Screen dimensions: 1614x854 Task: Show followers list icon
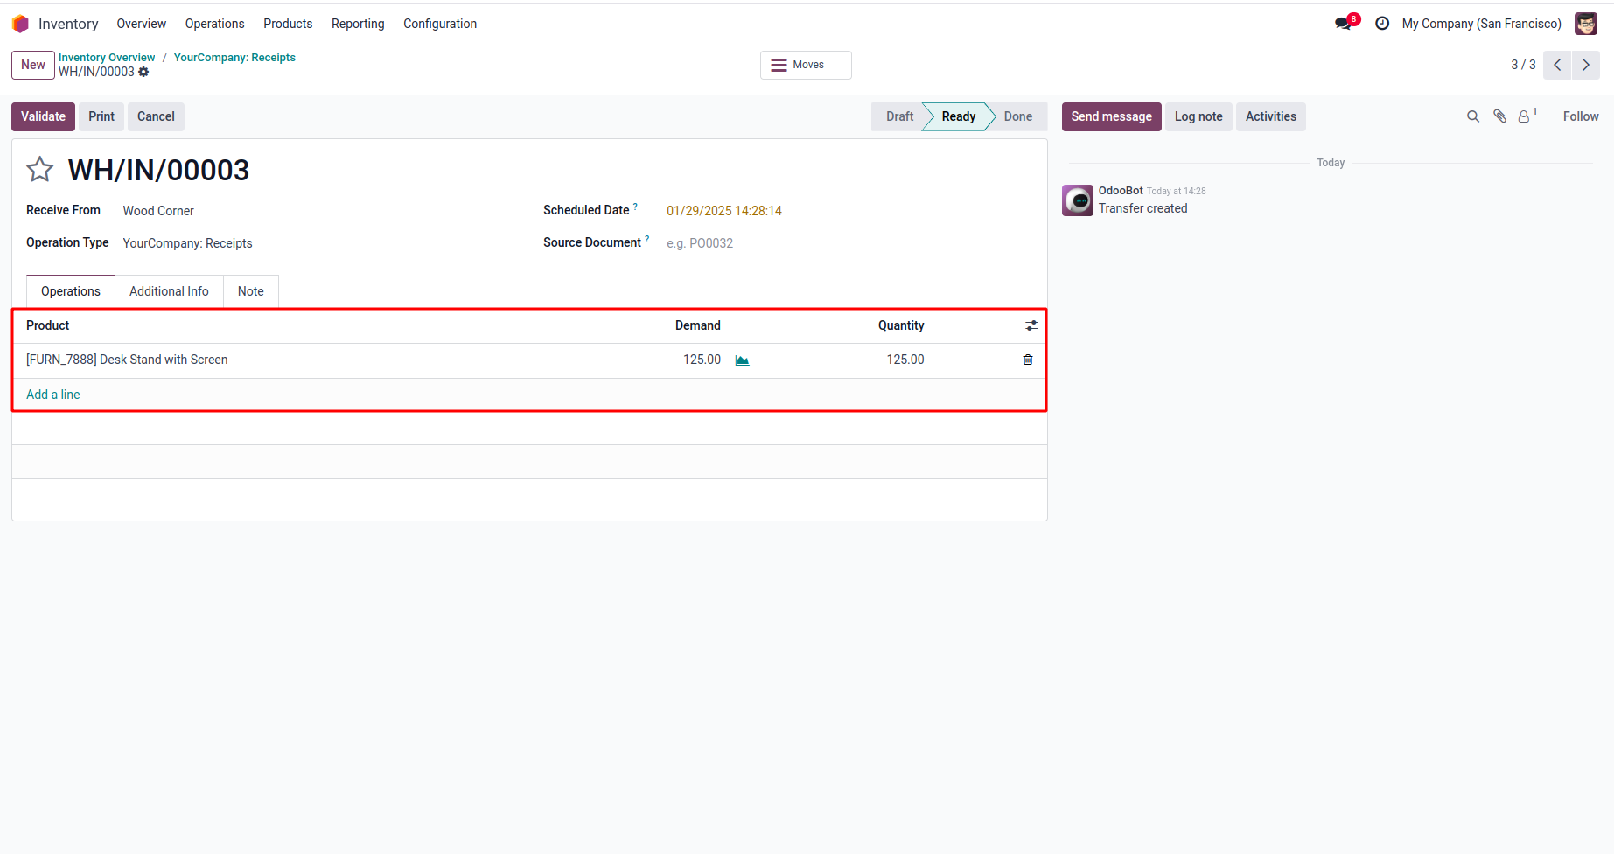pos(1525,116)
